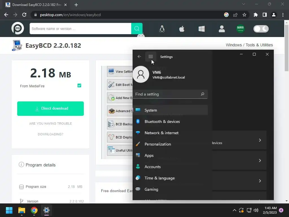Open File Explorer from taskbar
This screenshot has width=289, height=217.
(22, 210)
